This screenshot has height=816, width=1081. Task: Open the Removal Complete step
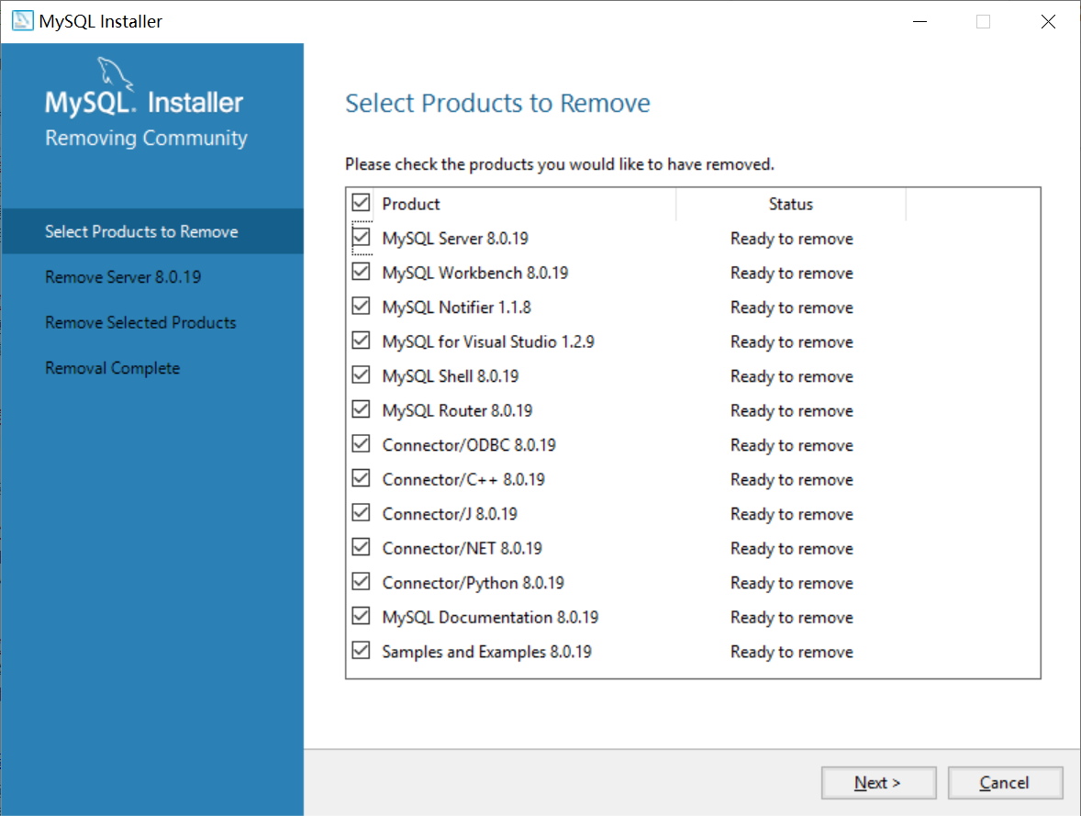point(112,368)
